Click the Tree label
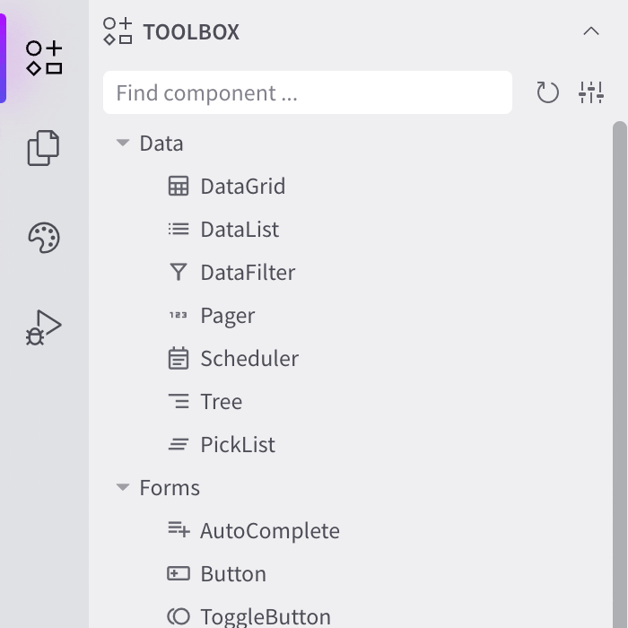This screenshot has height=628, width=628. pos(221,402)
